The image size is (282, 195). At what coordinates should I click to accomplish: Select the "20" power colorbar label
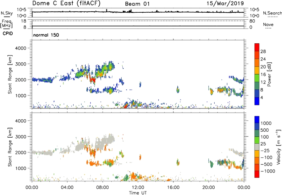pos(263,67)
